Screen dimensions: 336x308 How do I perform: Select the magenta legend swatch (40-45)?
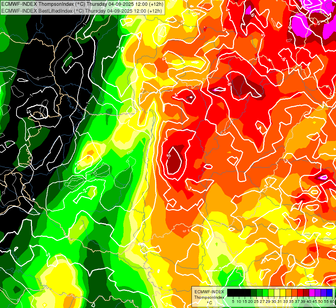(312, 293)
